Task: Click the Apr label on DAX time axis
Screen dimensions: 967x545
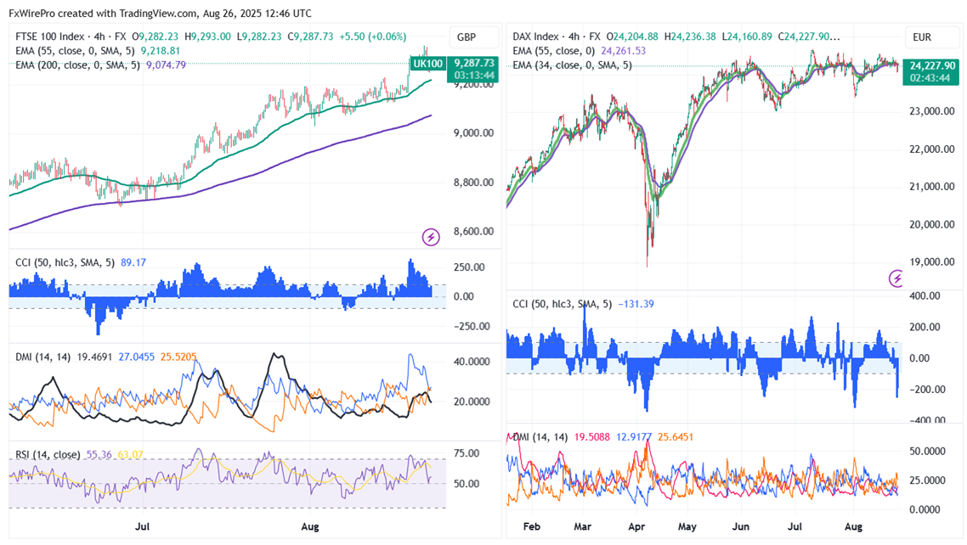Action: click(637, 526)
